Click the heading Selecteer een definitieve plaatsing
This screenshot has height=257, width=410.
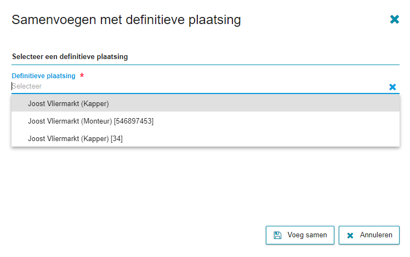pos(70,57)
